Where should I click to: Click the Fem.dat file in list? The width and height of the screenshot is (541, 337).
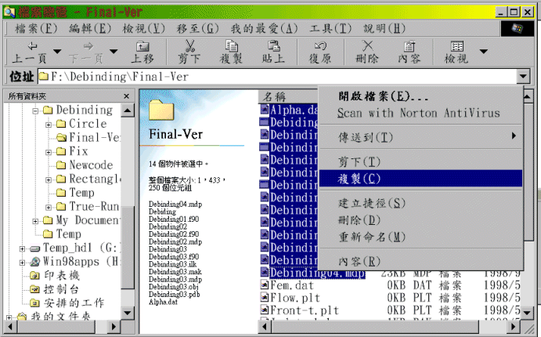[x=292, y=287]
